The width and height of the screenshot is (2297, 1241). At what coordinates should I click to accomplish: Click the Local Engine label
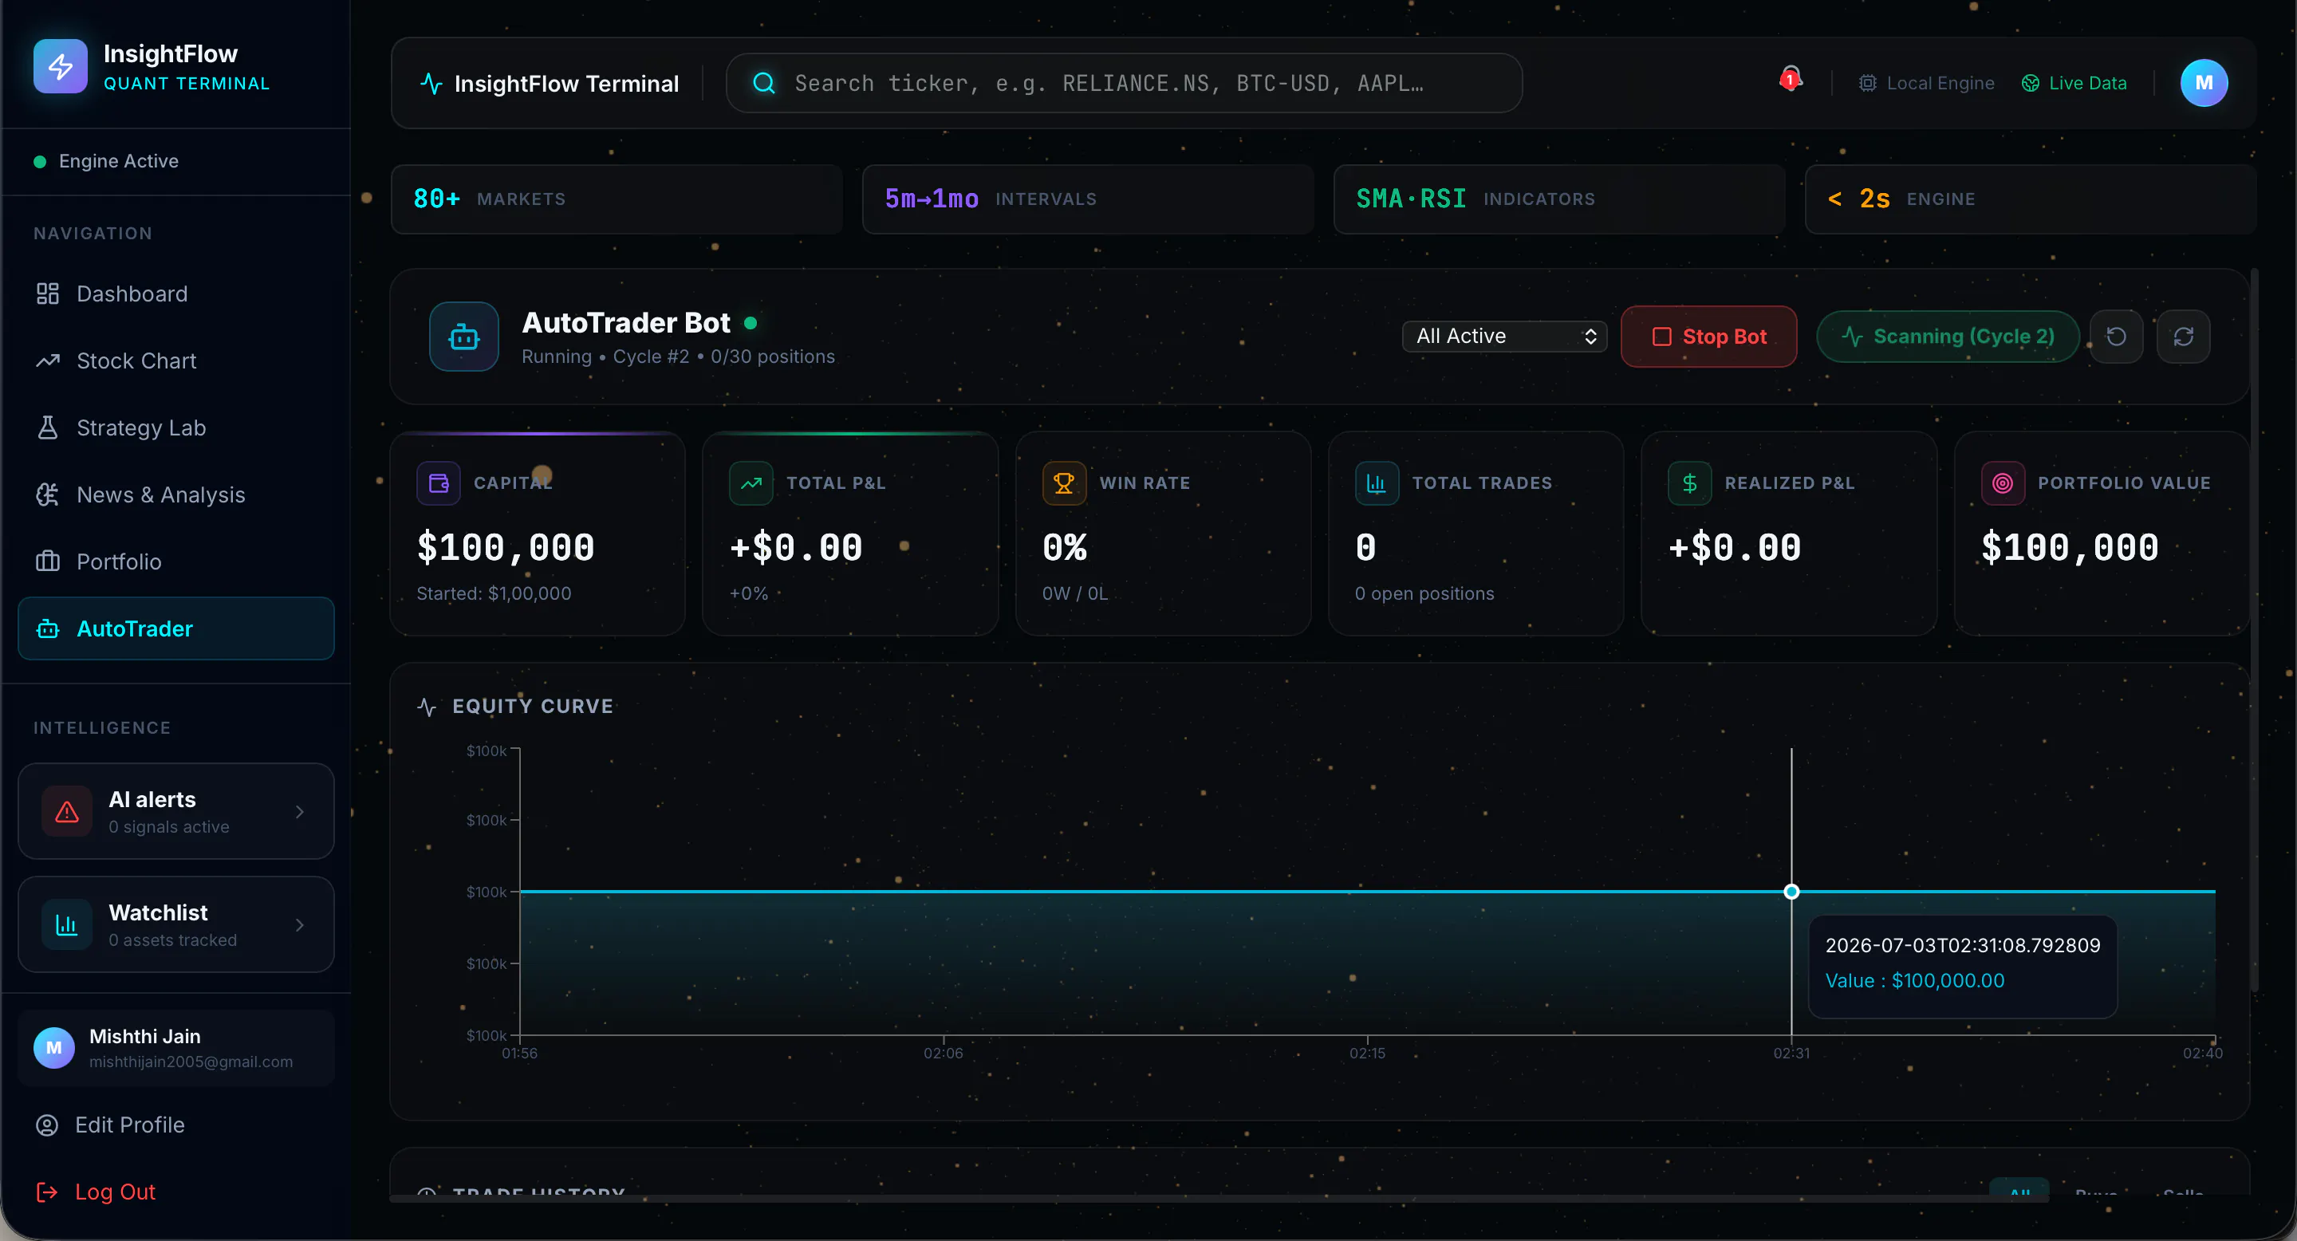pos(1940,83)
